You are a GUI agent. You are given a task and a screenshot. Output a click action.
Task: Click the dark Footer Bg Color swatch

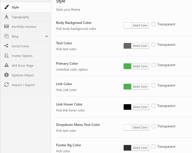[x=127, y=148]
